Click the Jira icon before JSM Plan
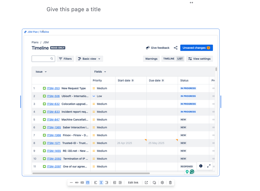 pos(25,32)
